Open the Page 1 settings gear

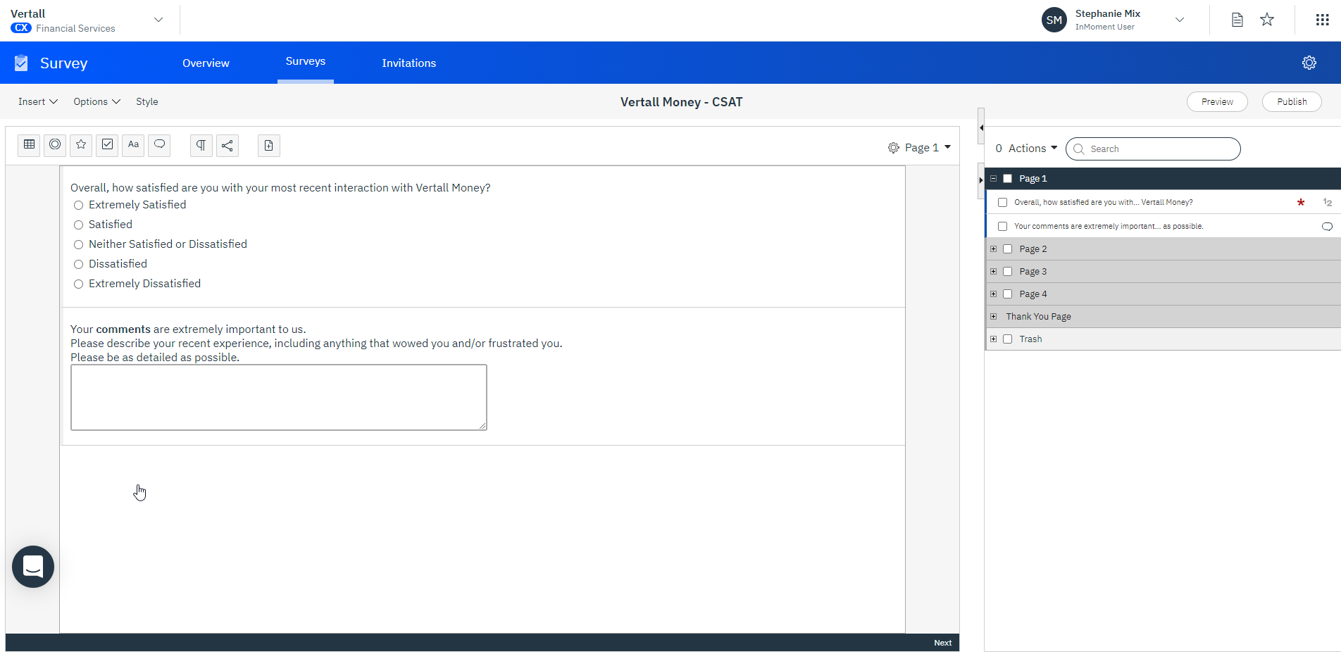coord(894,148)
